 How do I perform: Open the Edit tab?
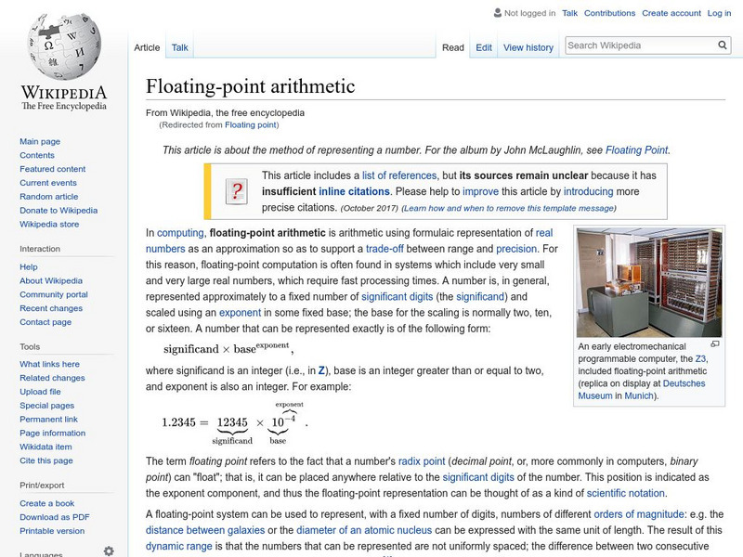click(484, 47)
